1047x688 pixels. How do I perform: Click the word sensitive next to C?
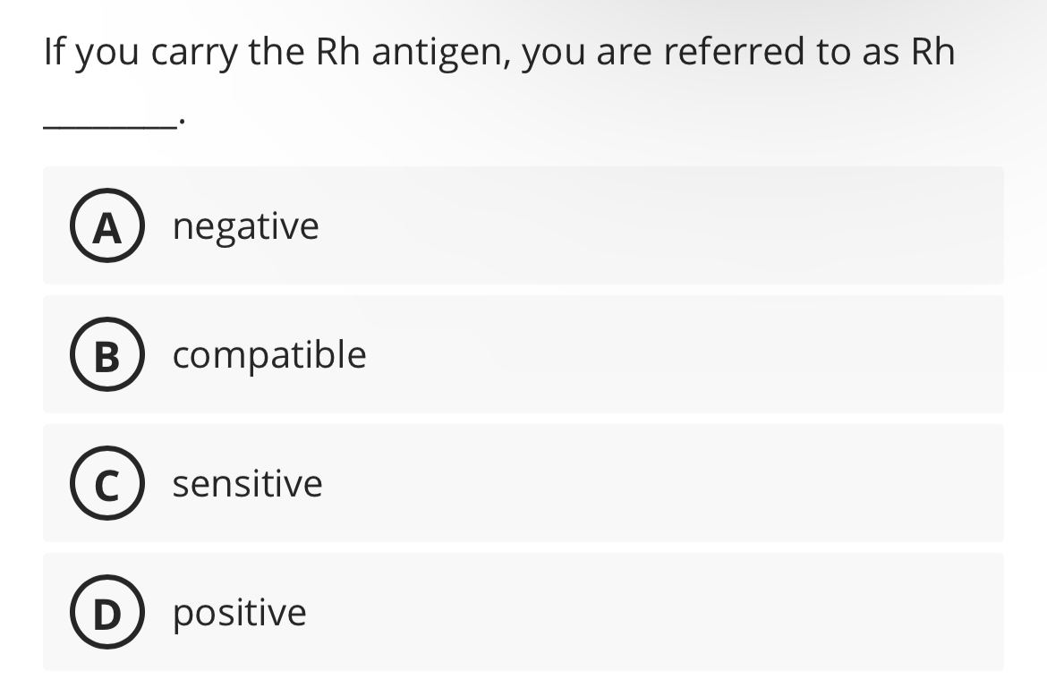[x=248, y=483]
